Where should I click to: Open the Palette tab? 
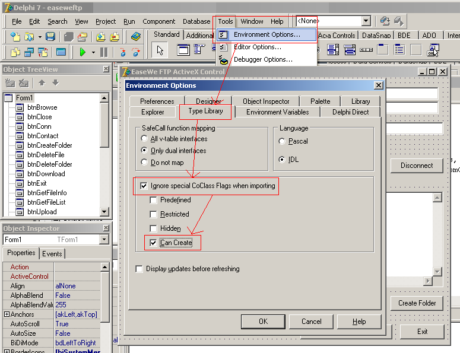(320, 101)
